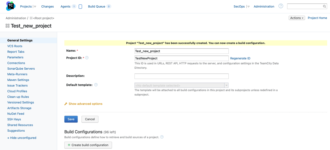Open SonarQube Servers settings
The width and height of the screenshot is (330, 150).
point(21,68)
